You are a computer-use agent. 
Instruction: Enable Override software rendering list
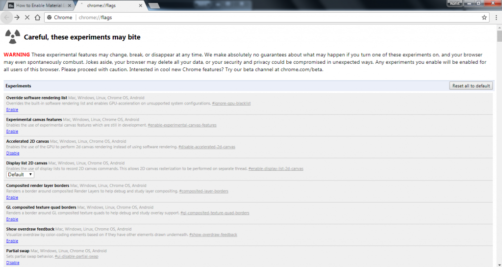(12, 109)
